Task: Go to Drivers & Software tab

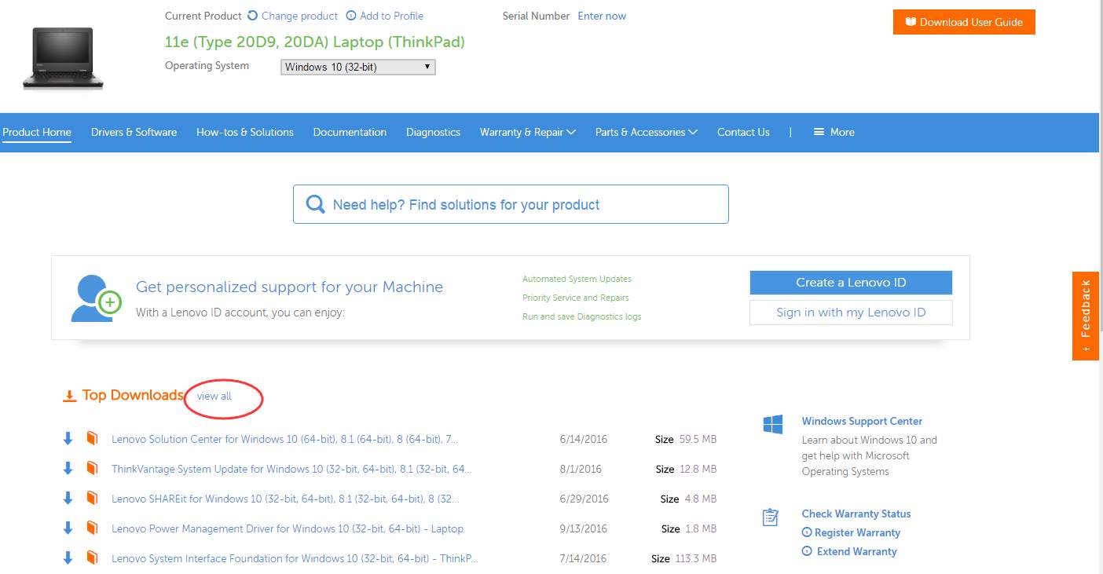Action: [x=134, y=132]
